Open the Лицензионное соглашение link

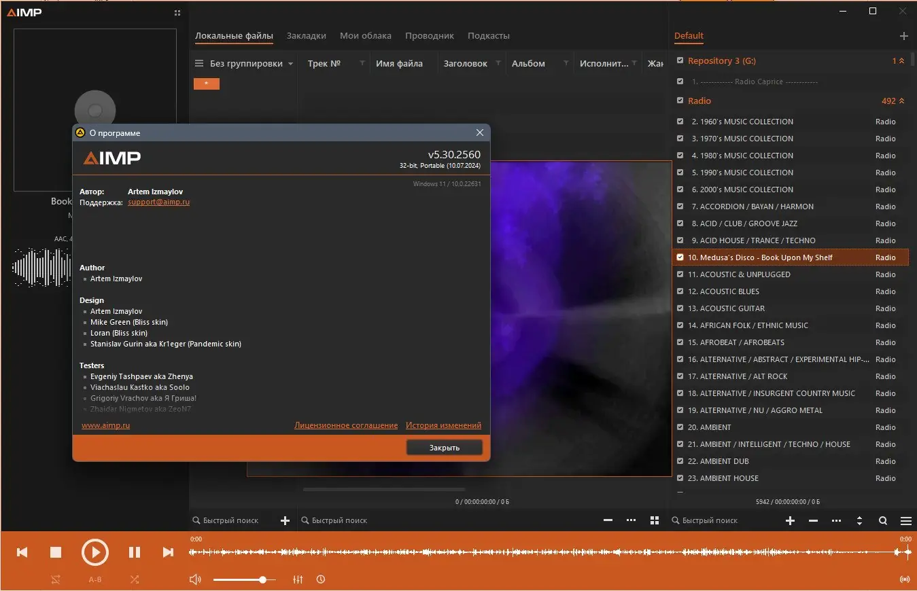pyautogui.click(x=346, y=425)
